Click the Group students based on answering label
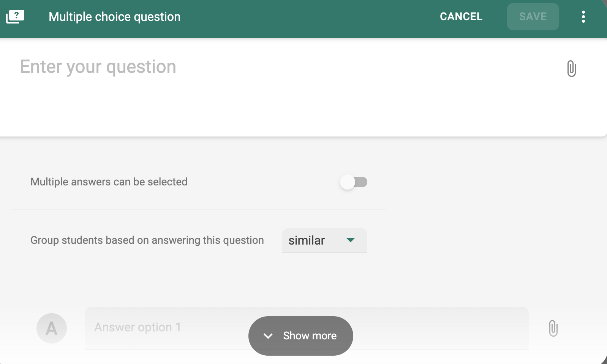607x364 pixels. pos(147,240)
